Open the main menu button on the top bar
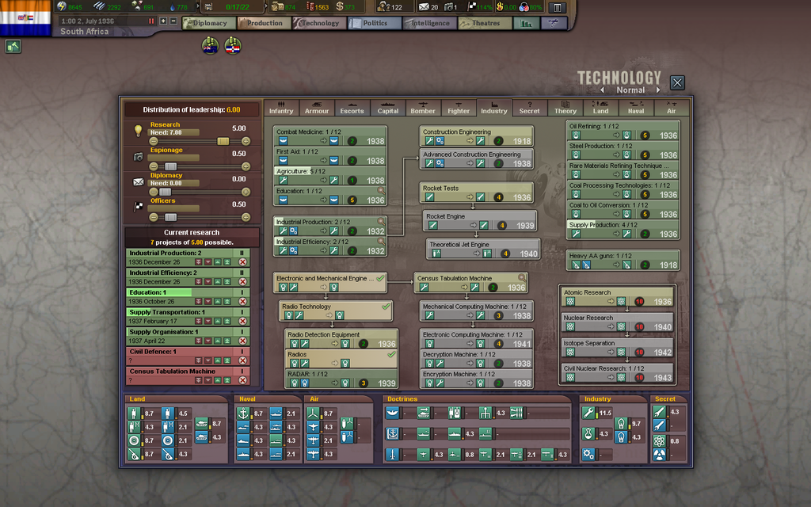The image size is (811, 507). (557, 7)
